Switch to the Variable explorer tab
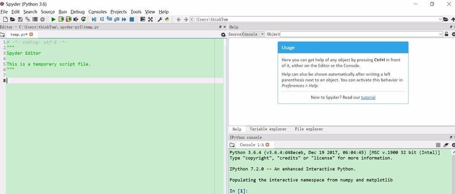 268,129
